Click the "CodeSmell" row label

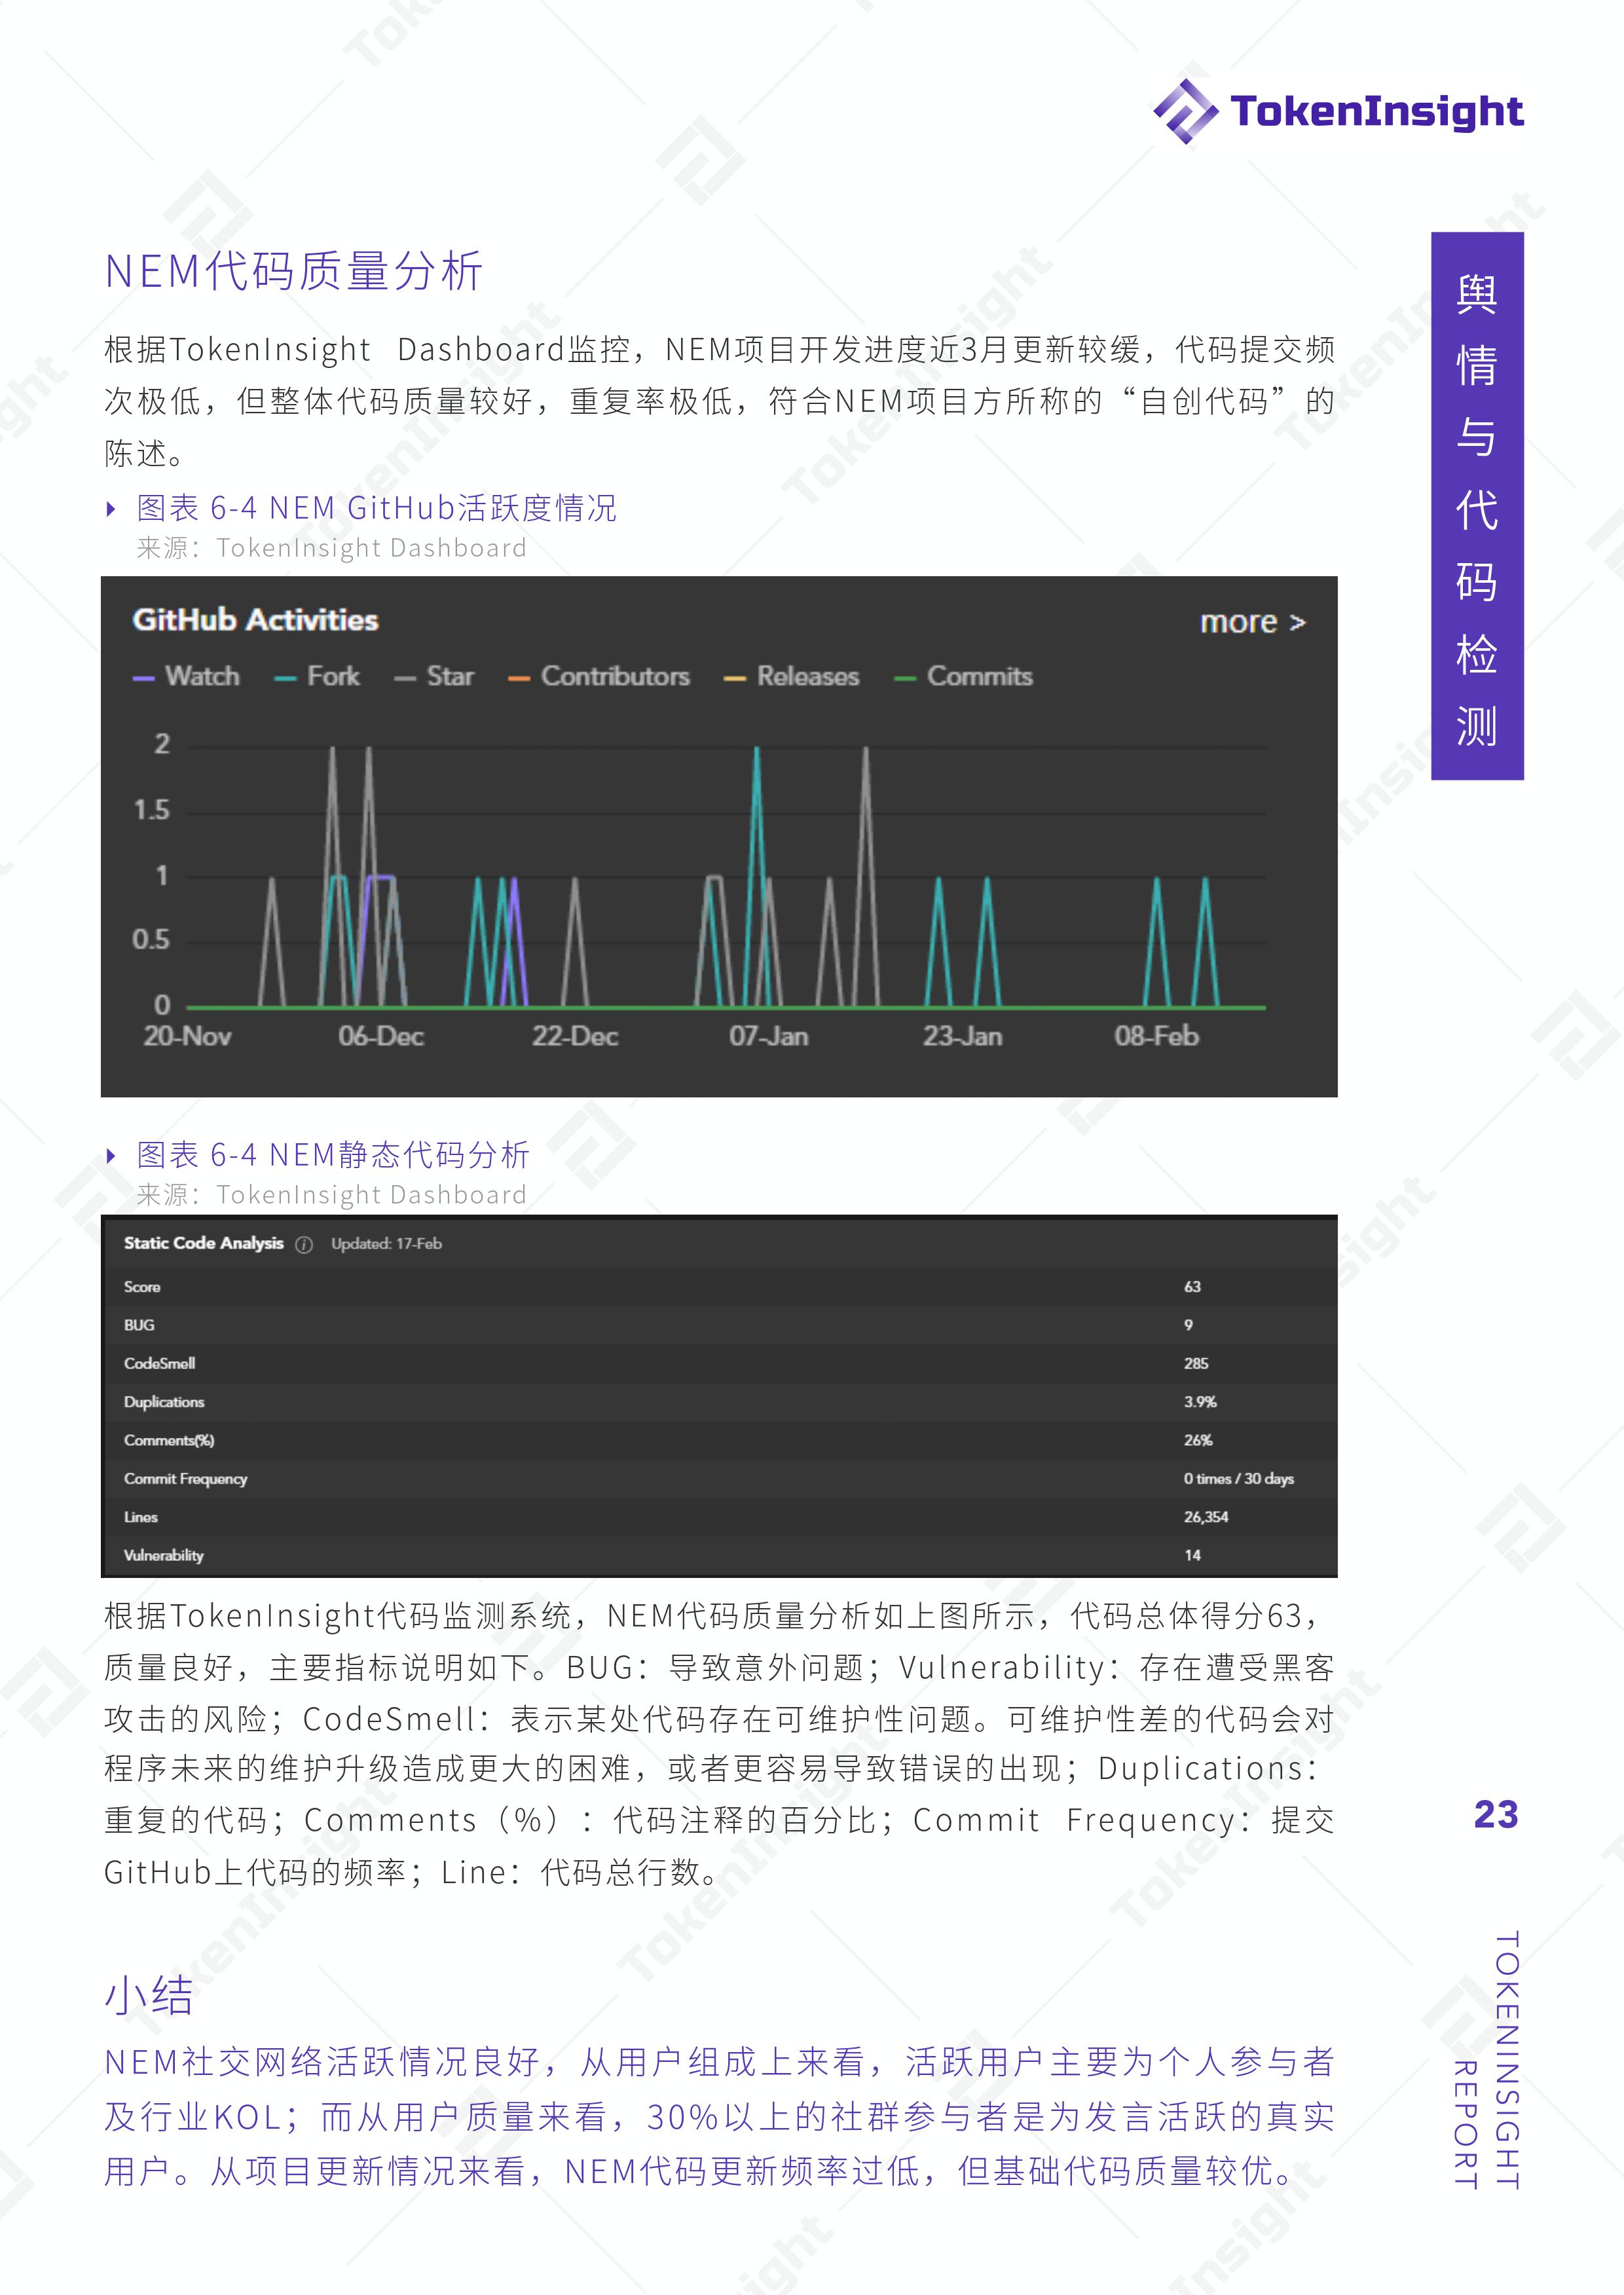pyautogui.click(x=159, y=1363)
